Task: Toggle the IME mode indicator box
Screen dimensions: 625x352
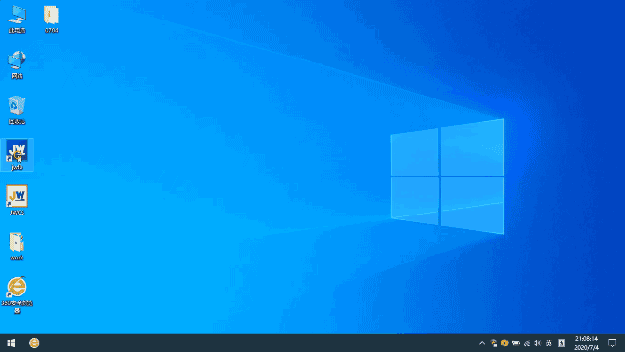Action: point(562,343)
